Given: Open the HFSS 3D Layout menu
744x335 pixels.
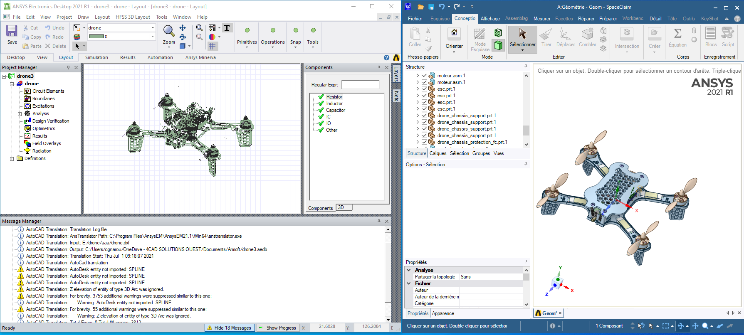Looking at the screenshot, I should (x=133, y=17).
